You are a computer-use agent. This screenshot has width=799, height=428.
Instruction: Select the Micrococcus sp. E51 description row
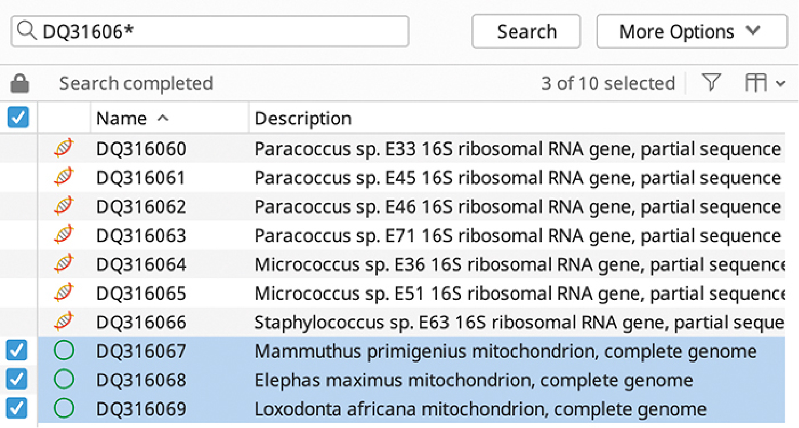click(517, 293)
